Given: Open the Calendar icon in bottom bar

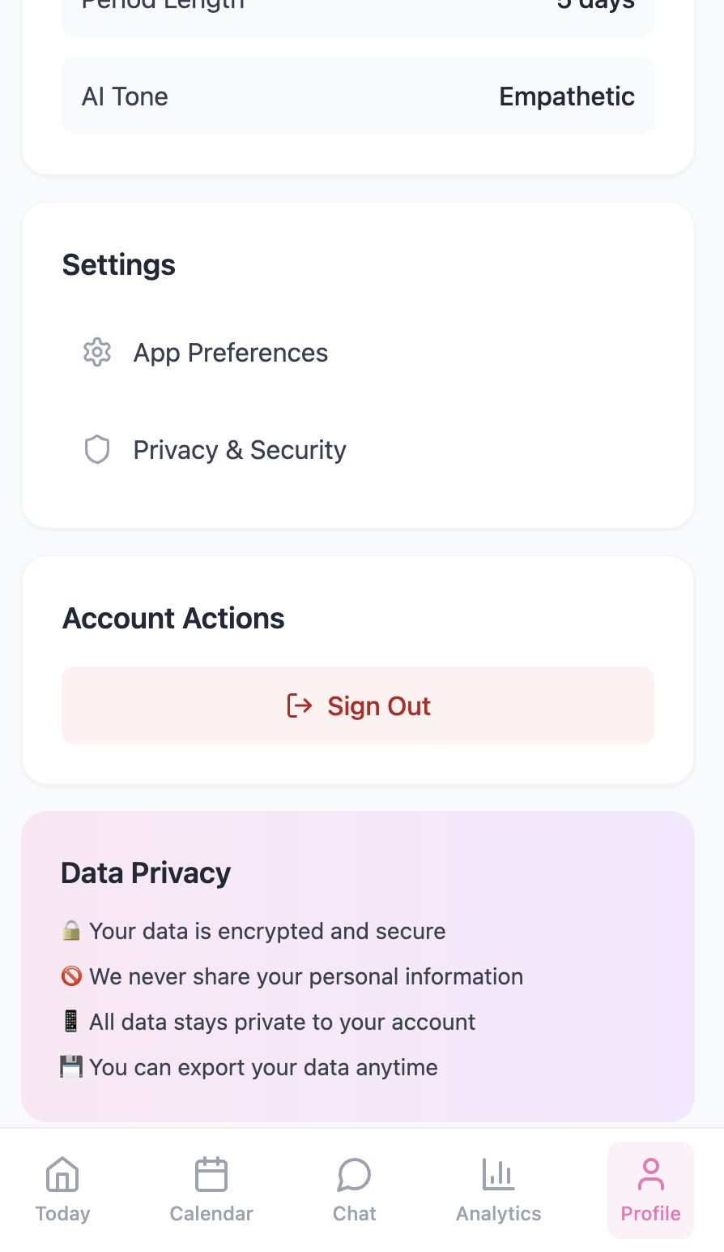Looking at the screenshot, I should [211, 1174].
